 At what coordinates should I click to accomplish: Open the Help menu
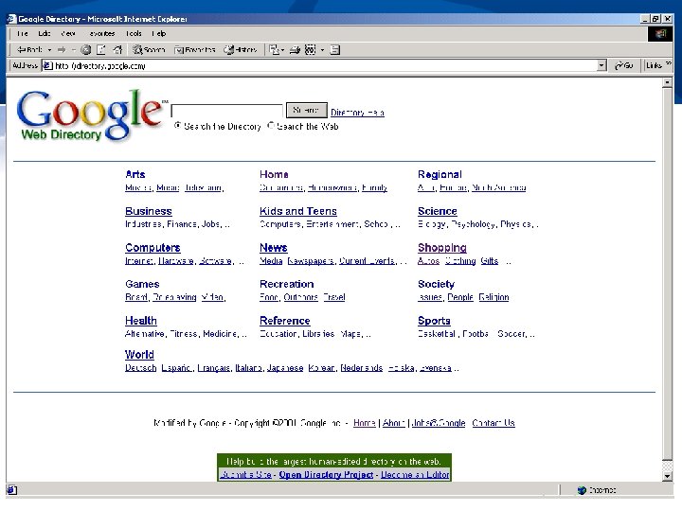[159, 33]
